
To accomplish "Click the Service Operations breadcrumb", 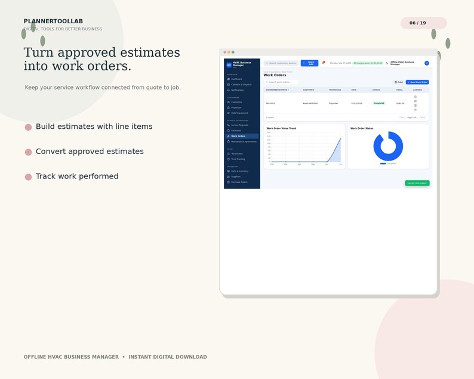I will pyautogui.click(x=272, y=72).
